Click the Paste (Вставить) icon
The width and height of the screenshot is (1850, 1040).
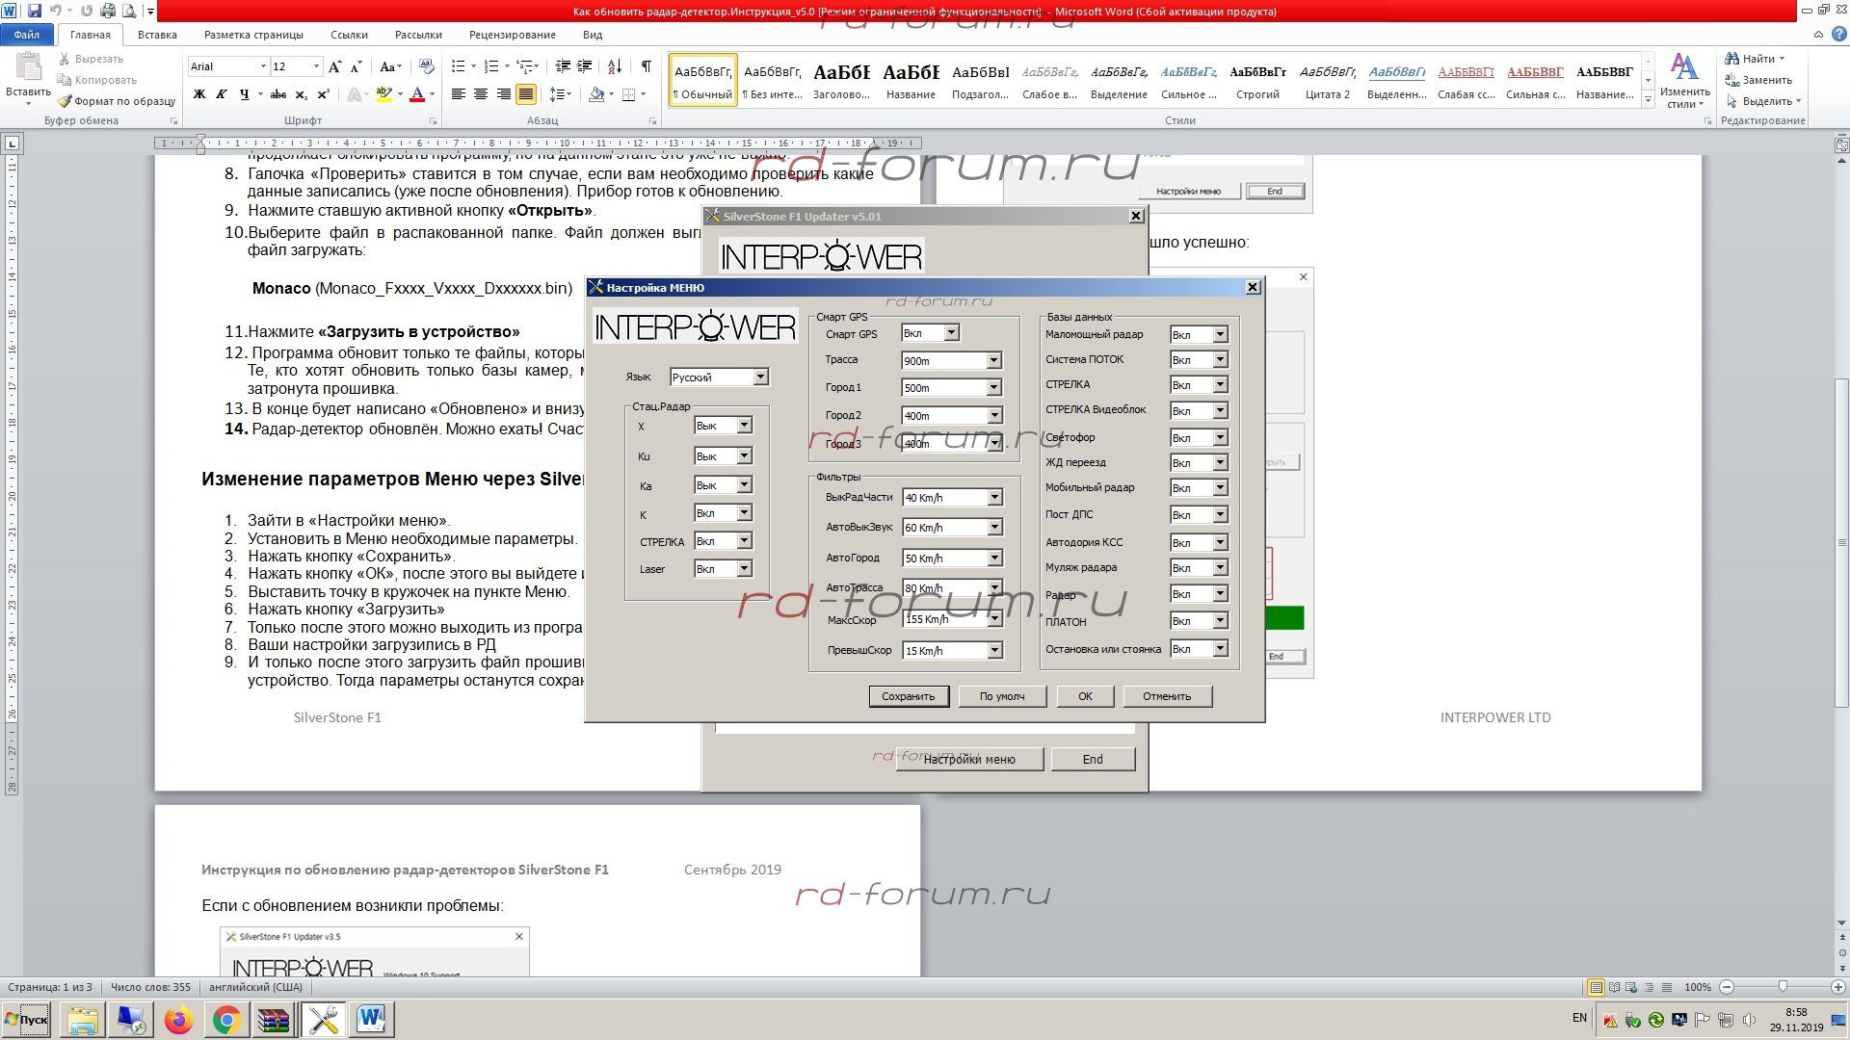[x=28, y=67]
